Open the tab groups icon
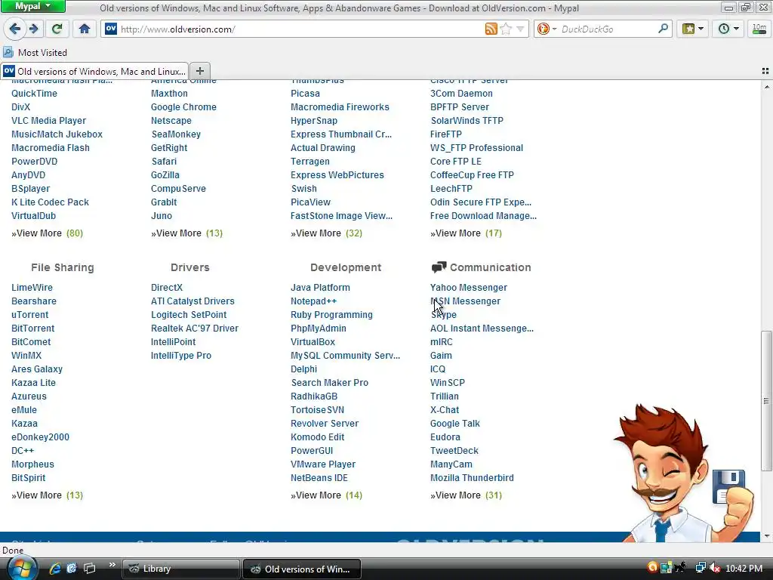The image size is (773, 580). (x=765, y=71)
